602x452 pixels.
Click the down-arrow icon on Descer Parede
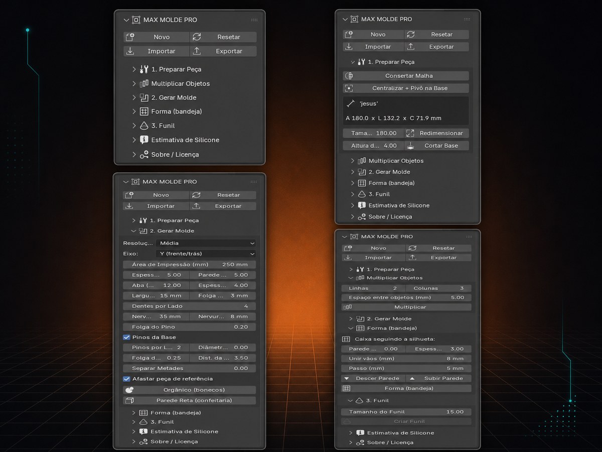coord(346,378)
